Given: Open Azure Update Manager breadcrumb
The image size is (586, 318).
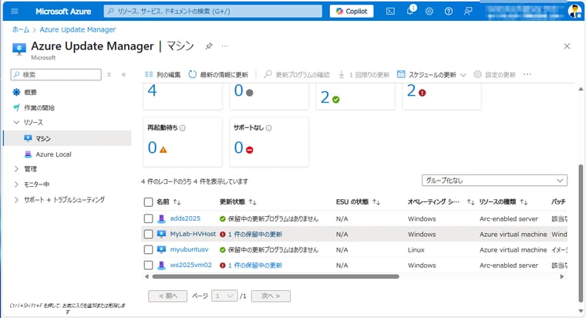Looking at the screenshot, I should [x=78, y=29].
